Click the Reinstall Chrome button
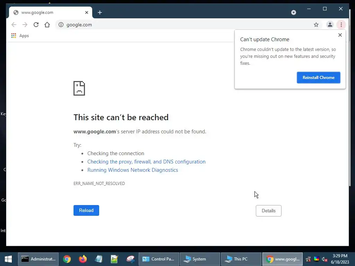Viewport: 355px width, 266px height. (x=318, y=78)
